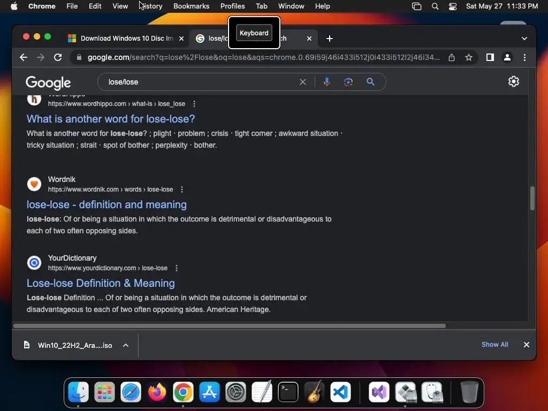The height and width of the screenshot is (411, 548).
Task: Launch GarageBand from the Dock
Action: tap(314, 392)
